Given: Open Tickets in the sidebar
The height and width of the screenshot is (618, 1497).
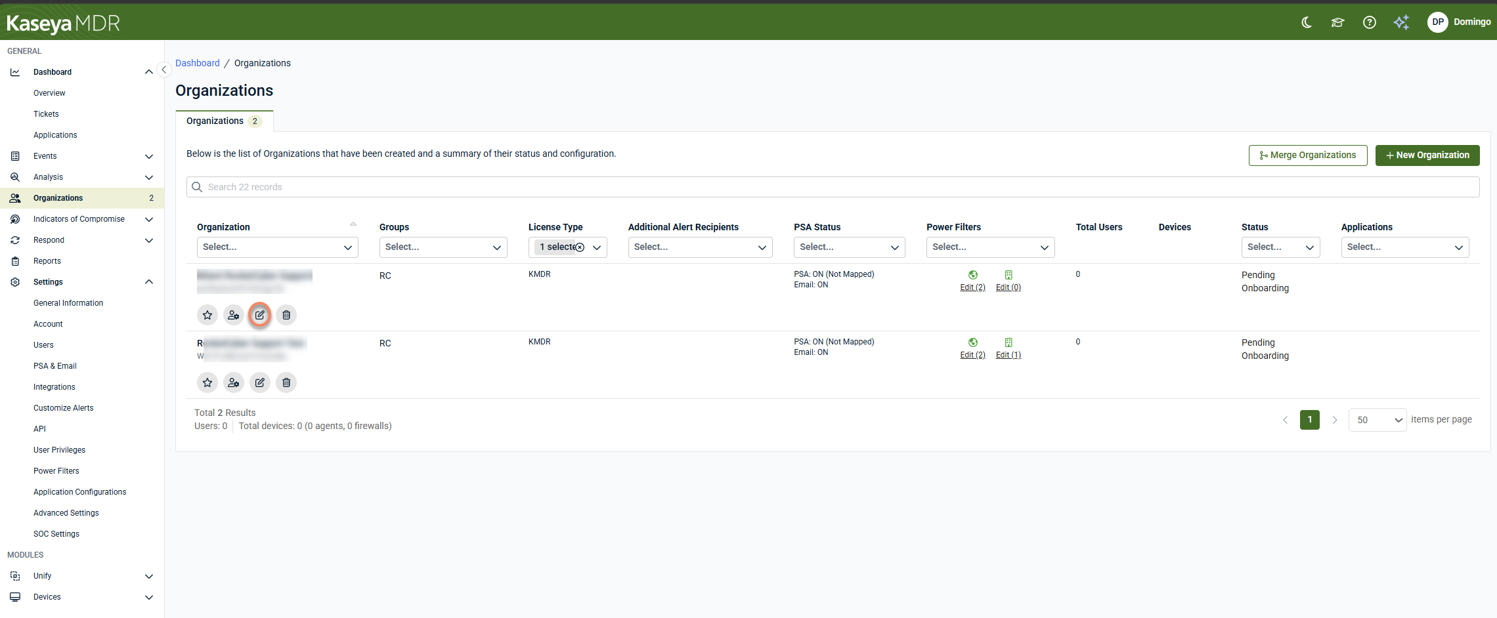Looking at the screenshot, I should click(46, 114).
